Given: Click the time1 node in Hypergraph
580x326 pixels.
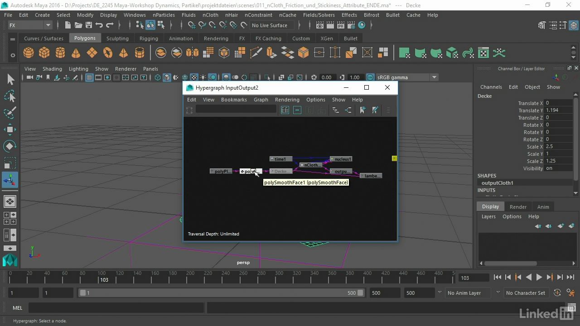Looking at the screenshot, I should click(x=281, y=159).
